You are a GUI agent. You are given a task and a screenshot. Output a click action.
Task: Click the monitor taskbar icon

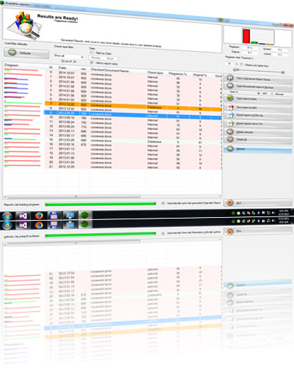pos(70,216)
